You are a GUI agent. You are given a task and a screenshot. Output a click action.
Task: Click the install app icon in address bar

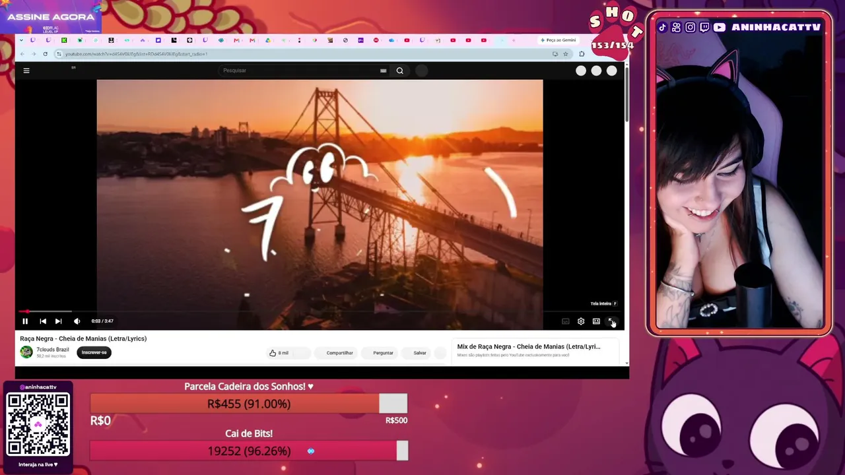[555, 54]
